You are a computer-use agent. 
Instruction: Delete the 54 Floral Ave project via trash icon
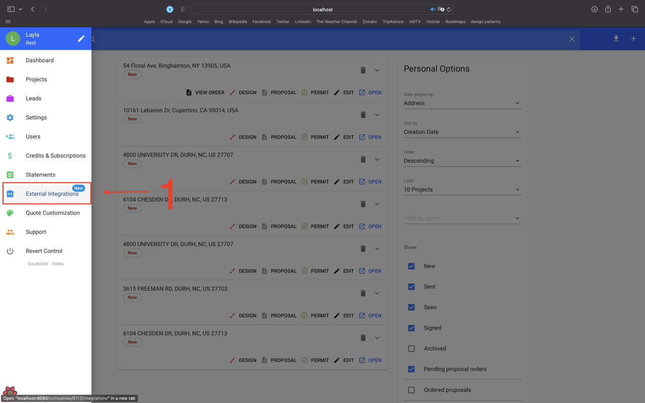click(x=363, y=70)
